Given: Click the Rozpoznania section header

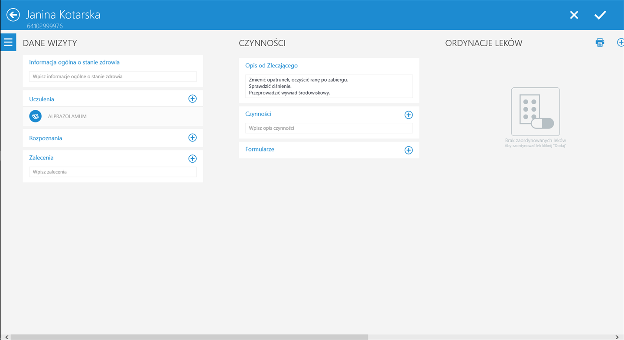Looking at the screenshot, I should pos(45,138).
